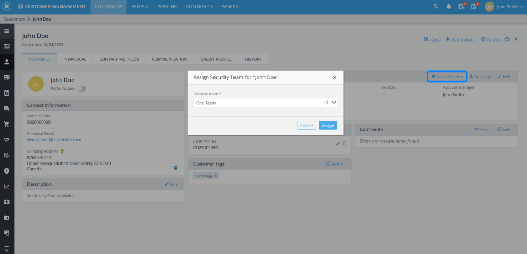Click the shipping address map pin icon
This screenshot has width=527, height=254.
[x=175, y=168]
